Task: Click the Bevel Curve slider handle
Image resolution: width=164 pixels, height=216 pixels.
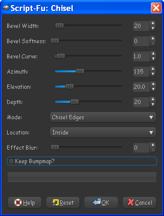Action: 61,56
